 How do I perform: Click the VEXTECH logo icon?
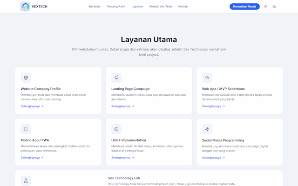click(x=25, y=7)
